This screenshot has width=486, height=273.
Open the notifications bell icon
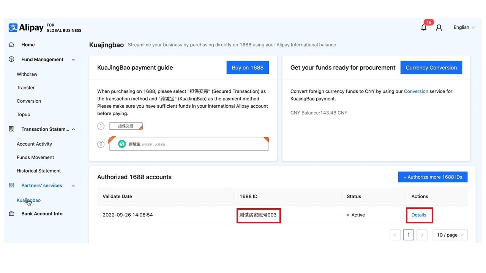(x=424, y=27)
